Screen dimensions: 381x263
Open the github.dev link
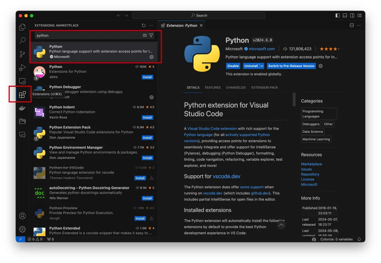coord(260,193)
